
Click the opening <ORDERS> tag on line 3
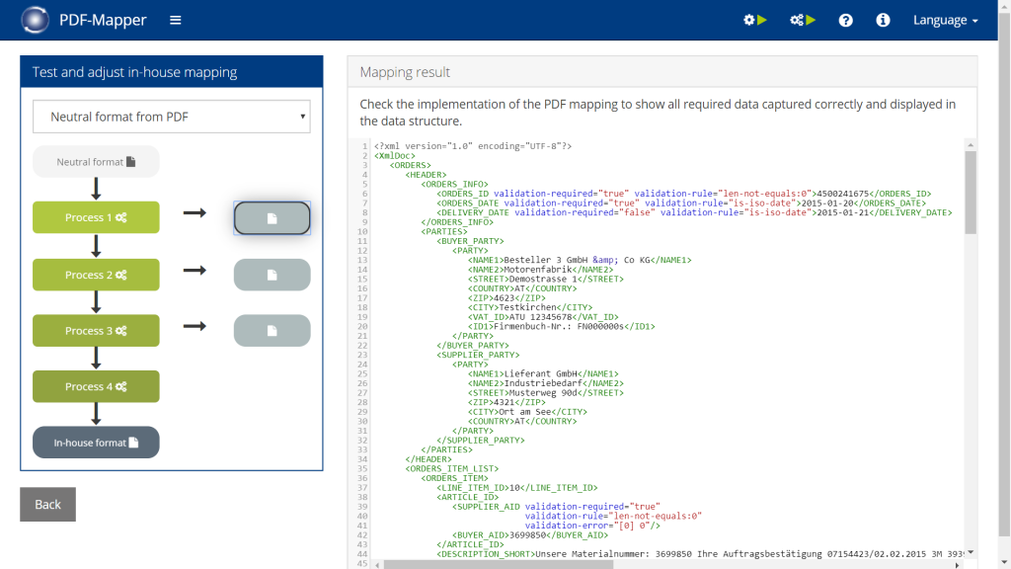[410, 165]
